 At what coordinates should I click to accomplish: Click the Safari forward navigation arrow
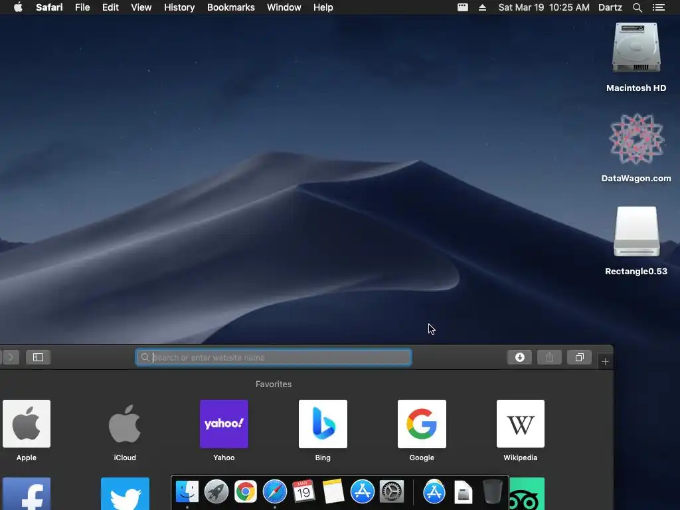pos(11,357)
